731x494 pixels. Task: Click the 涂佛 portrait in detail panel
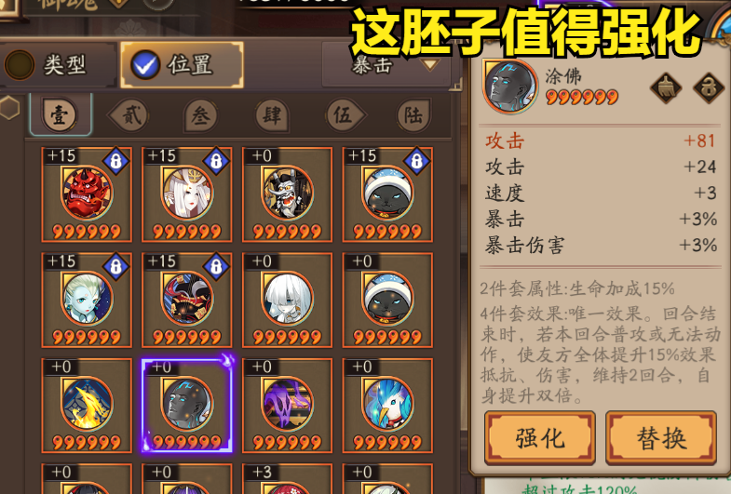(510, 87)
